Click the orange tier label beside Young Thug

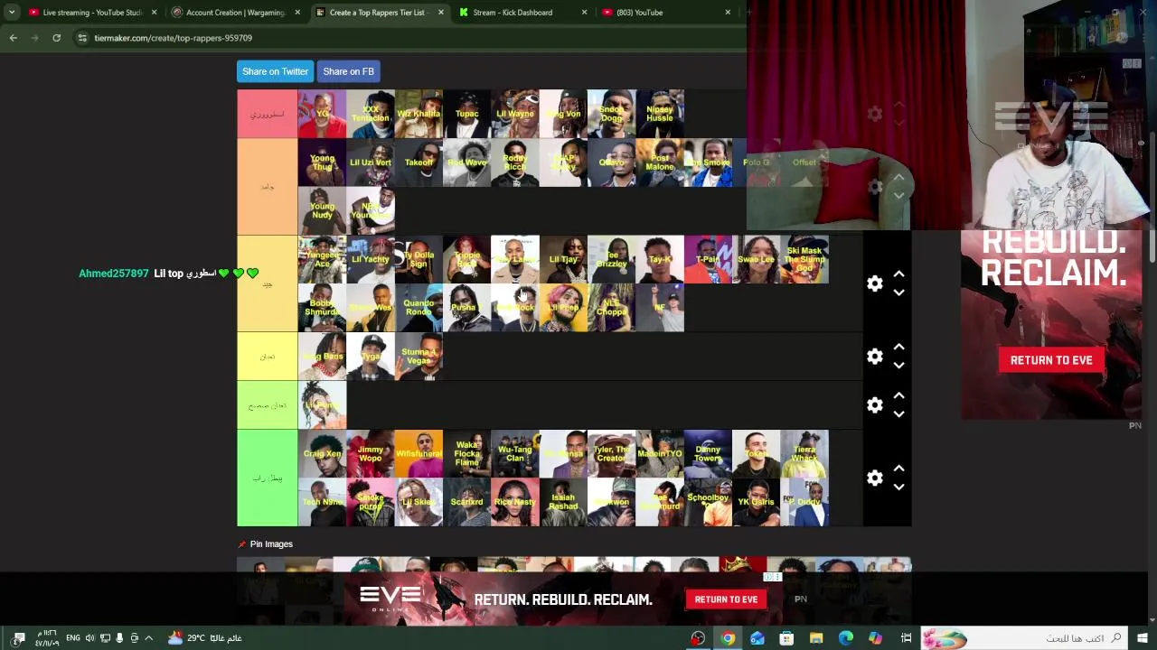coord(268,187)
